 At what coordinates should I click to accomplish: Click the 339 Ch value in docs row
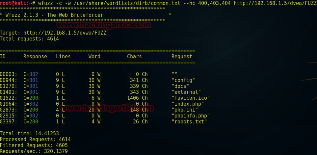pos(139,86)
